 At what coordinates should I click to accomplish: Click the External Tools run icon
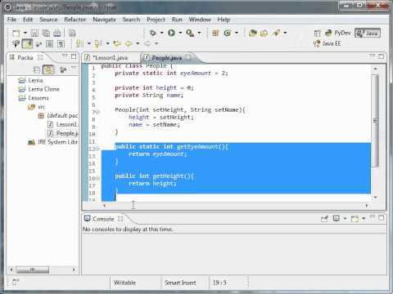point(190,33)
